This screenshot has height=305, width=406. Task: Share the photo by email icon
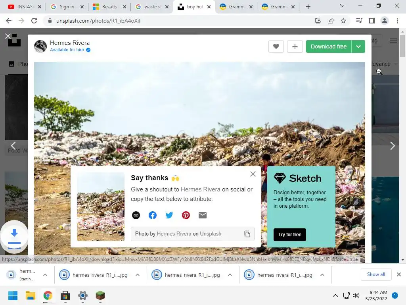203,215
